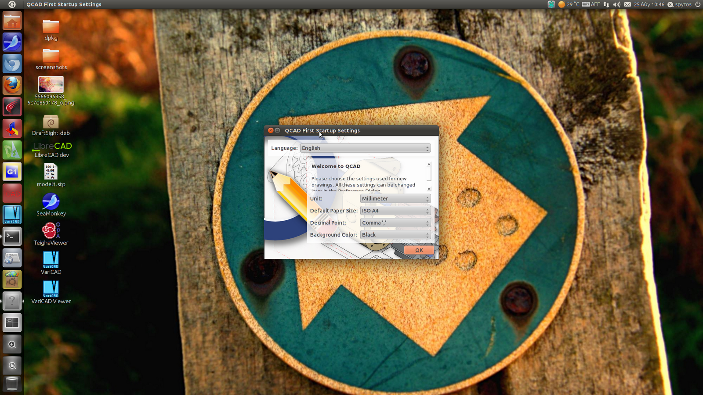
Task: Open the news reader launcher icon
Action: click(x=12, y=258)
